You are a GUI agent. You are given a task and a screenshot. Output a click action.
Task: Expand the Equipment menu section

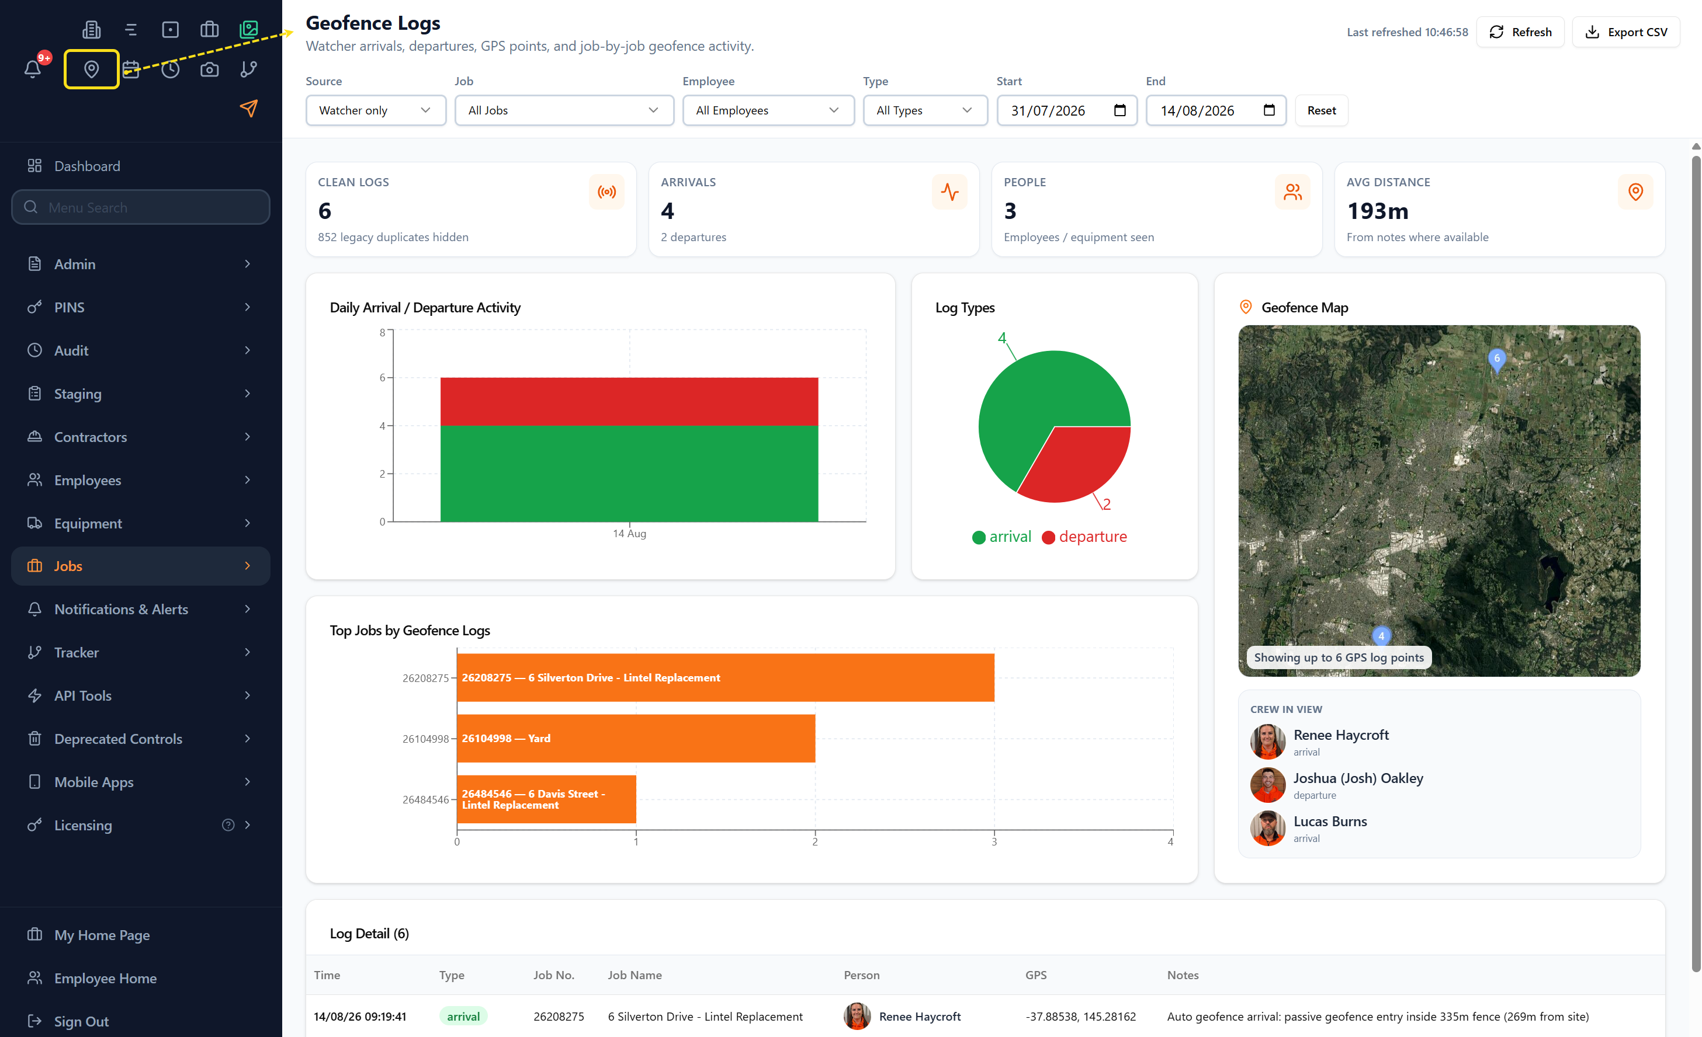140,523
